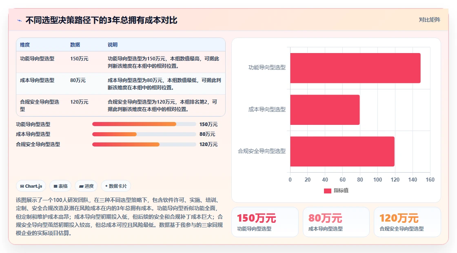Click the summary paragraph starting 该图展示了

click(120, 217)
